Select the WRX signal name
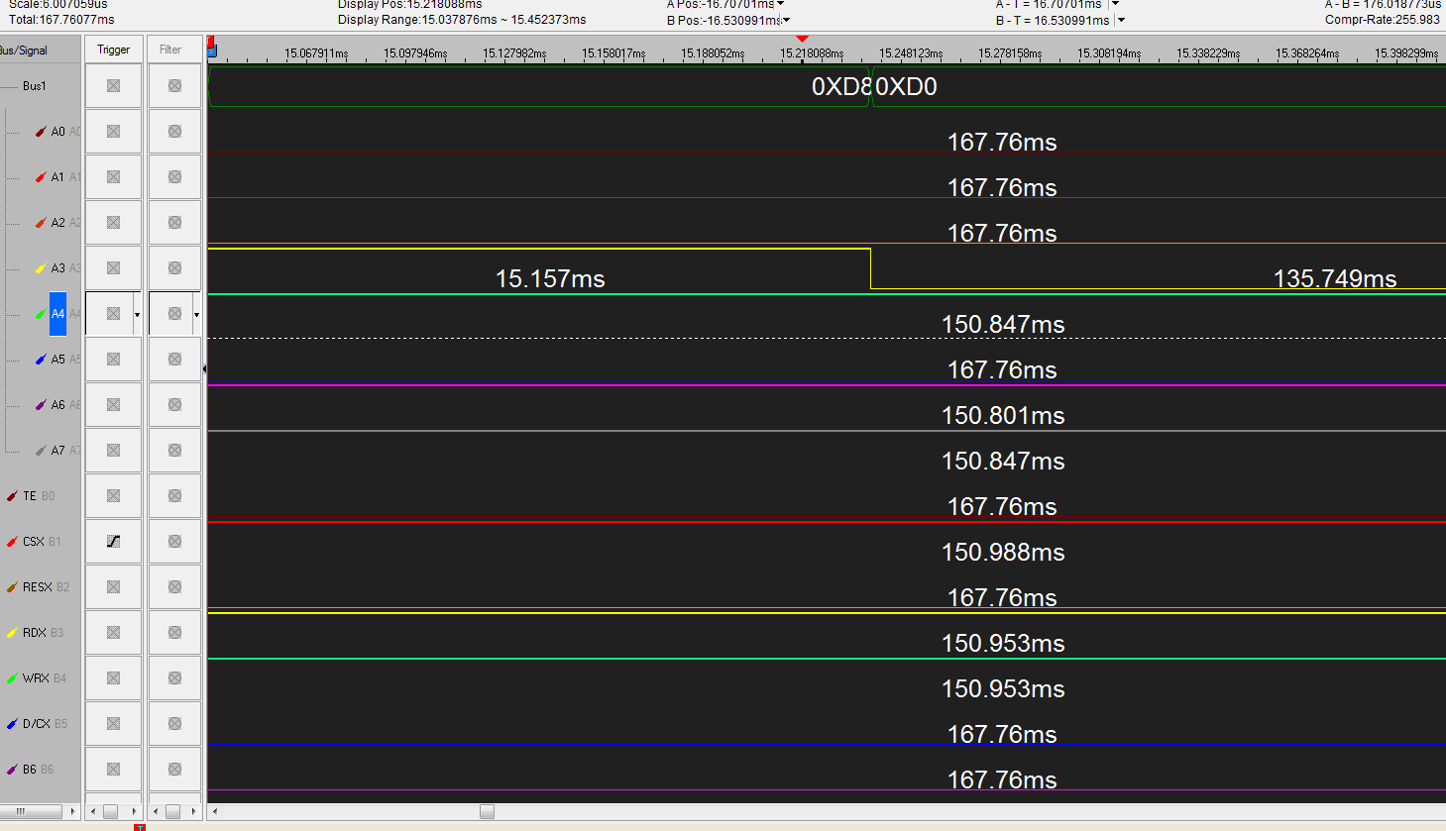This screenshot has height=831, width=1446. coord(36,678)
